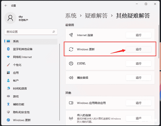Click the Windows 应用商店应用 window icon

click(x=71, y=103)
